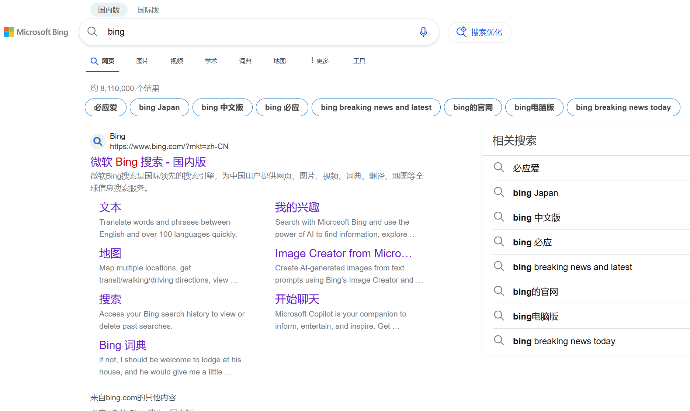Open the https://www.bing.com/?mkt=zh-CN URL

[169, 146]
